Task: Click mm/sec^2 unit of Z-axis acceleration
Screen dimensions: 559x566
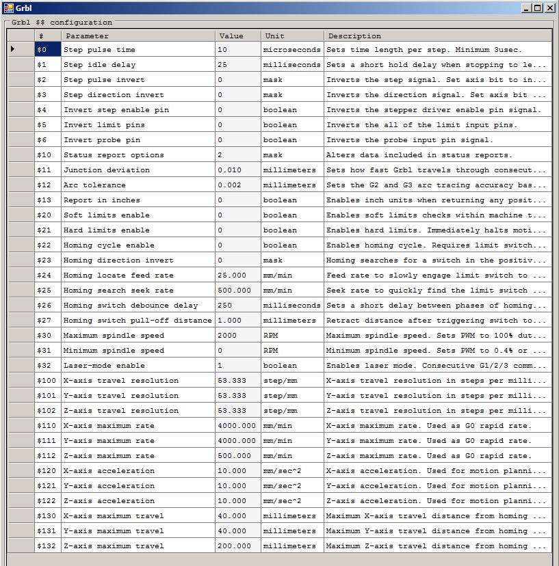Action: coord(293,501)
